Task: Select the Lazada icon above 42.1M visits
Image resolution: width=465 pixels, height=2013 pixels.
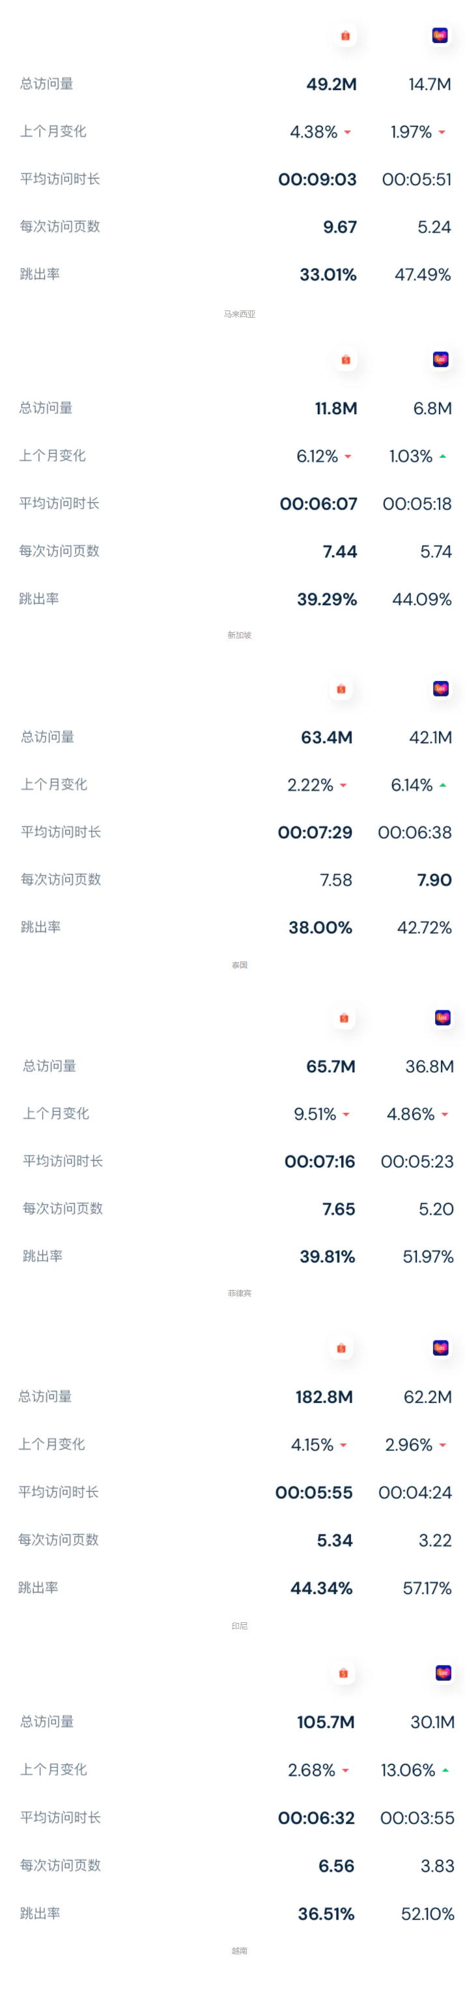Action: point(441,688)
